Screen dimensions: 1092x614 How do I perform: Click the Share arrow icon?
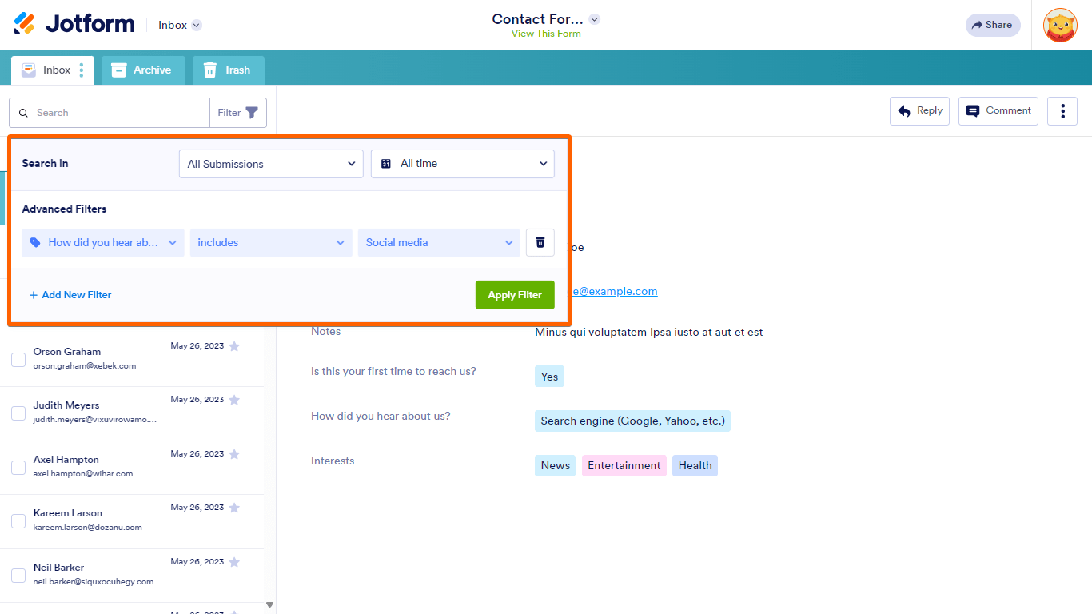coord(977,25)
